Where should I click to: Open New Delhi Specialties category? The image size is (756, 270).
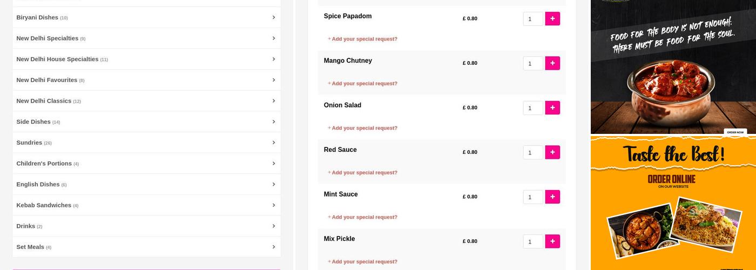(x=48, y=38)
